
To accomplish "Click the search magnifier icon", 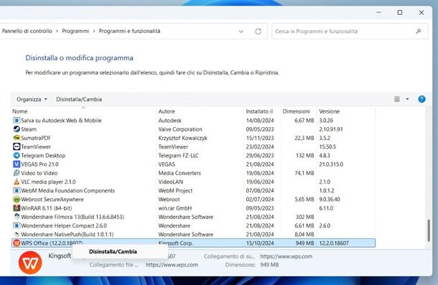I will (418, 32).
